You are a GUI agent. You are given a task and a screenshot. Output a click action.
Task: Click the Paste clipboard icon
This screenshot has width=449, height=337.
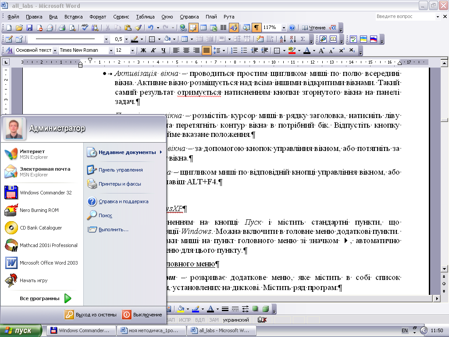[128, 28]
